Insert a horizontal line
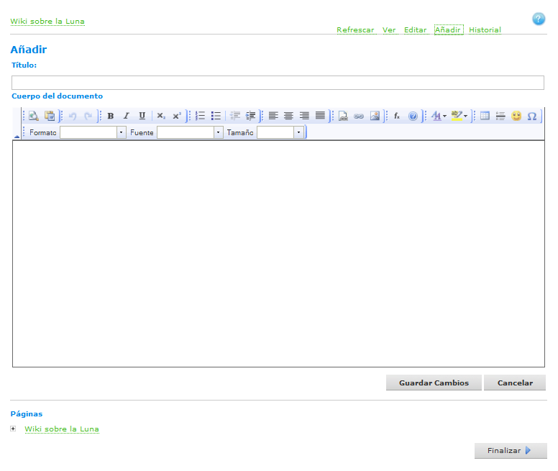This screenshot has height=471, width=558. pos(500,116)
